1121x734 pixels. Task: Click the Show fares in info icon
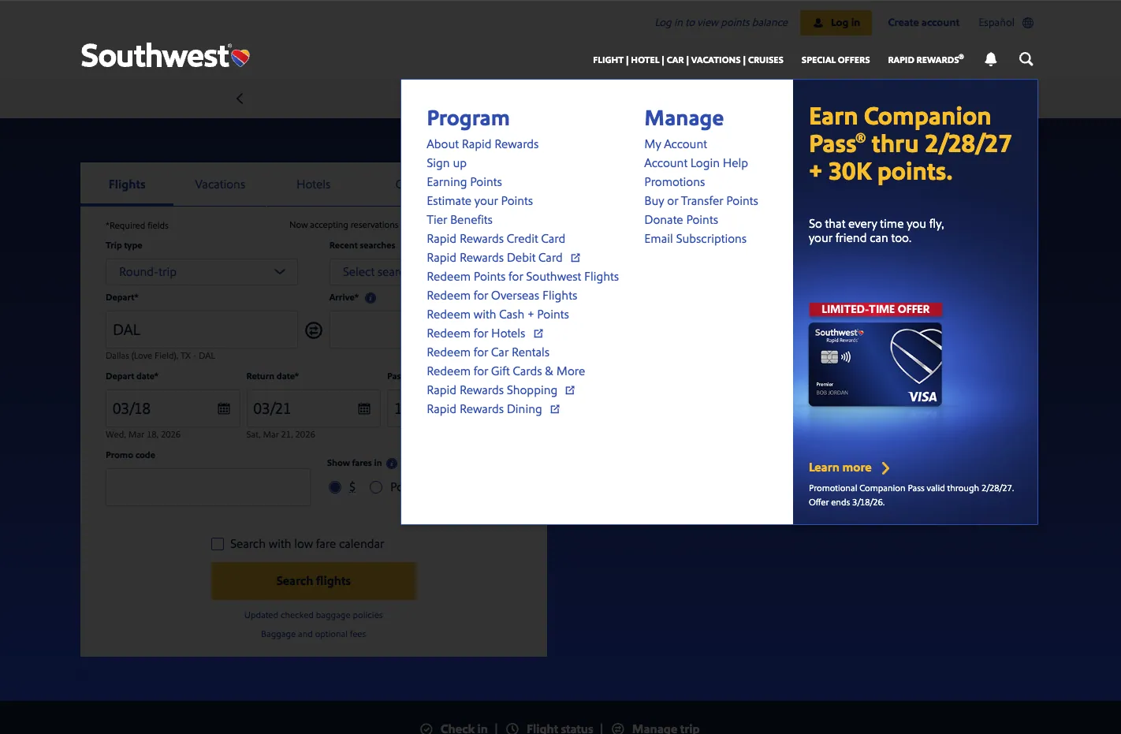pyautogui.click(x=392, y=464)
